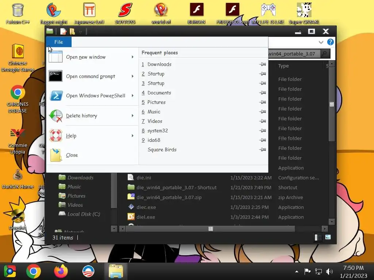
Task: Open BURGIN flash desktop icon
Action: (196, 13)
